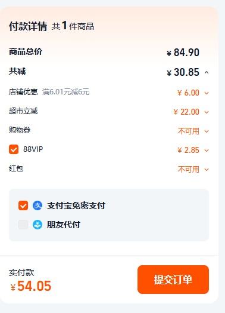Select the 朋友代付 checkbox
Screen dimensions: 225x313
click(23, 225)
